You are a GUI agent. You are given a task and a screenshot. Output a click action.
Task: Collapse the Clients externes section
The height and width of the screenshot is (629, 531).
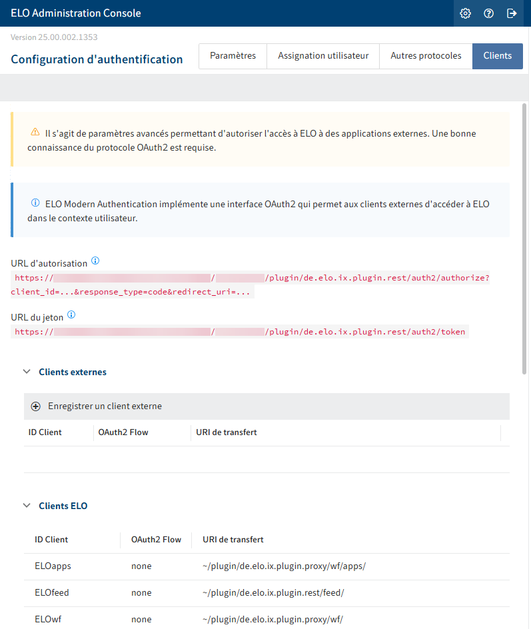click(x=27, y=372)
